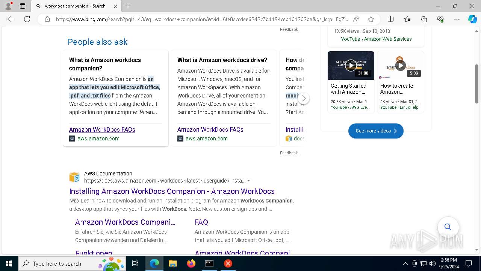Viewport: 481px width, 271px height.
Task: View site information lock icon
Action: tap(47, 19)
